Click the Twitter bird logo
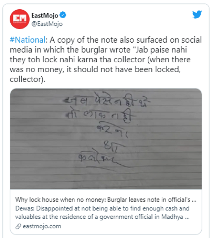This screenshot has width=213, height=238. [197, 14]
